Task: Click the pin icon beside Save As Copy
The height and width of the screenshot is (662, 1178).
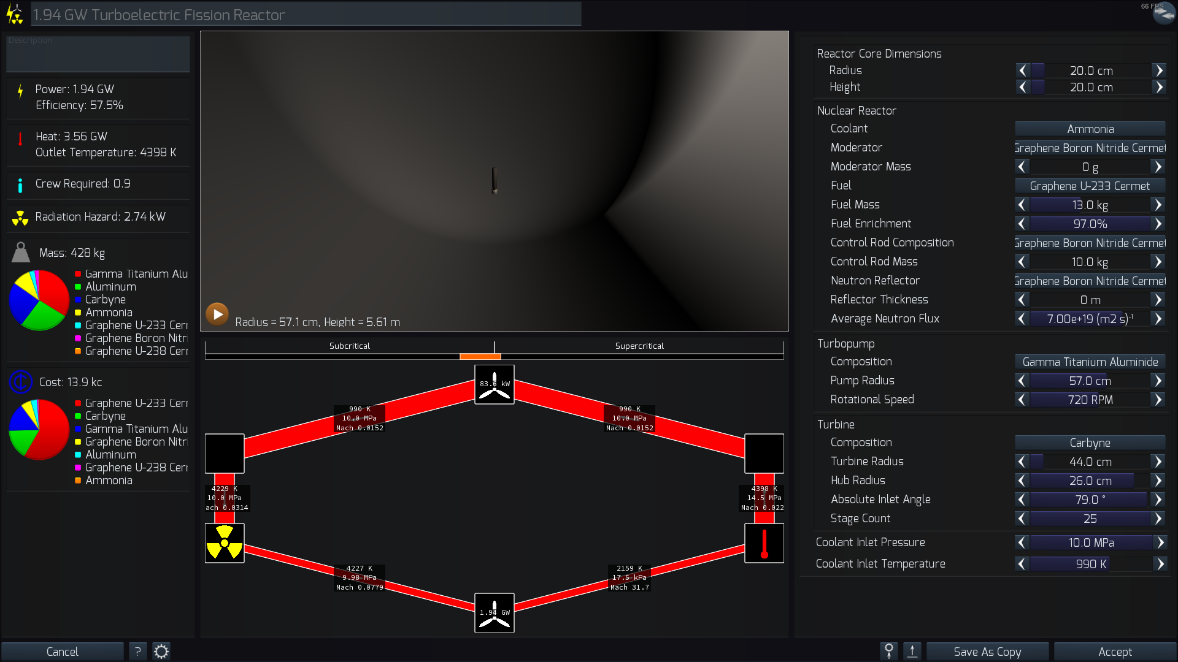Action: pos(888,652)
